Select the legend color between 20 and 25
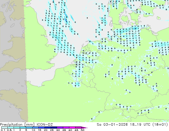The height and width of the screenshot is (131, 169). point(47,128)
